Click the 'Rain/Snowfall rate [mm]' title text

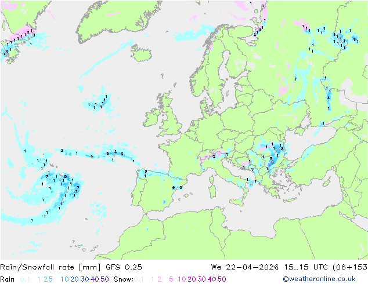click(x=50, y=267)
